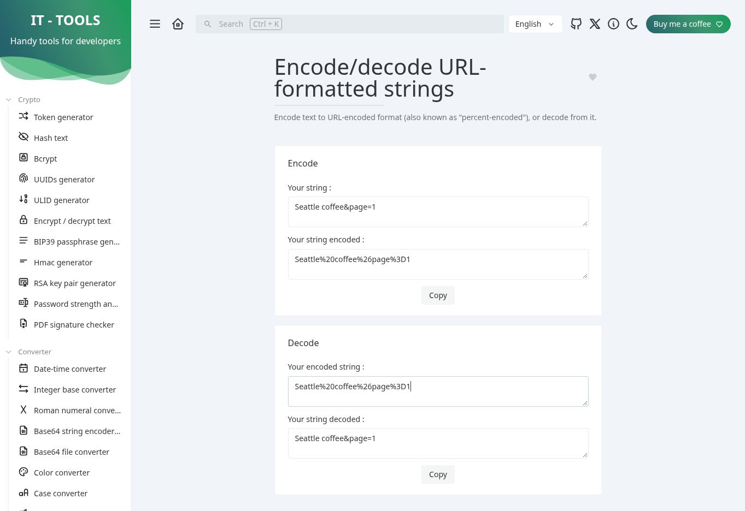Open the GitHub repository icon
Viewport: 745px width, 511px height.
[x=576, y=24]
